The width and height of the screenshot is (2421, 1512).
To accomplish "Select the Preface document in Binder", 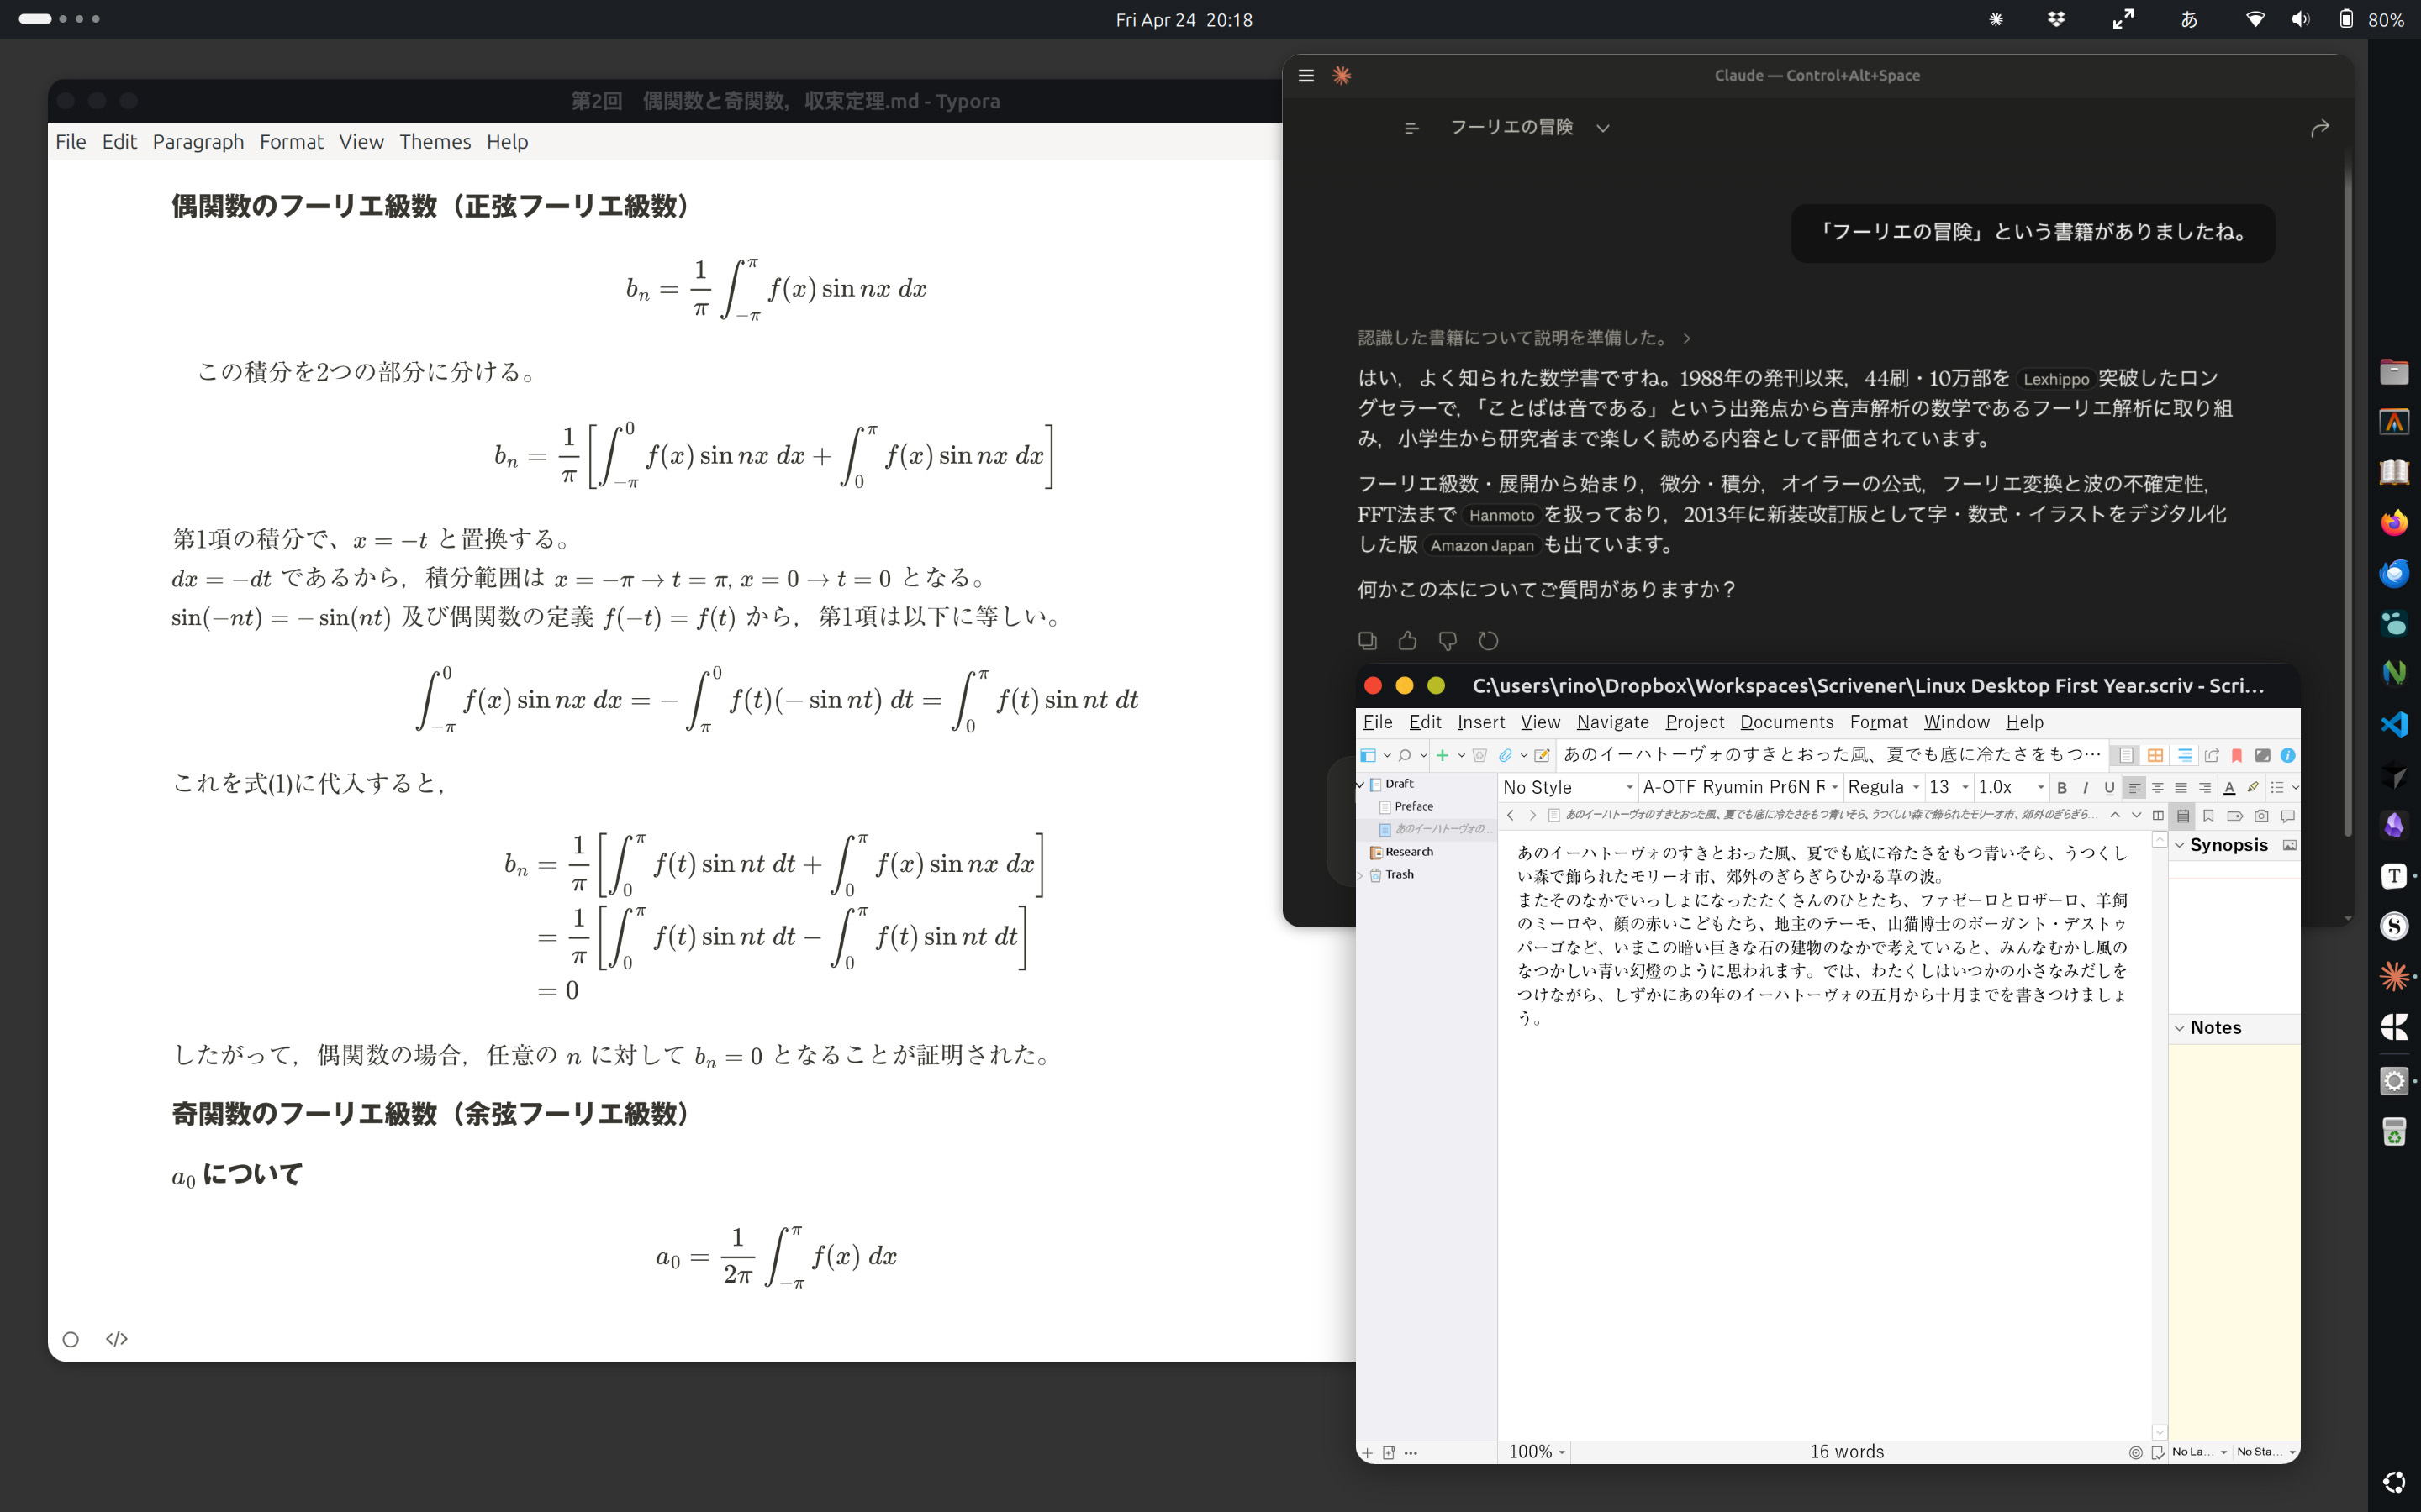I will pos(1414,806).
